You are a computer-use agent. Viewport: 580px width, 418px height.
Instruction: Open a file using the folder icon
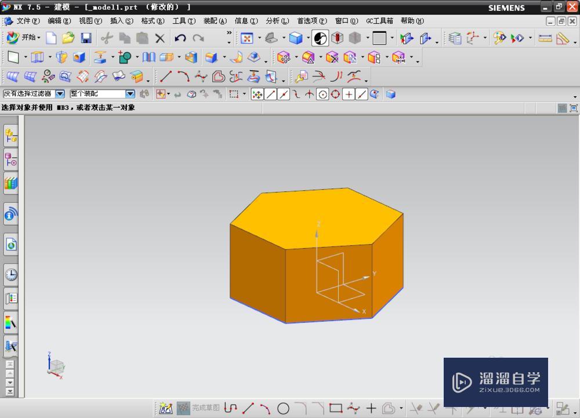[68, 38]
